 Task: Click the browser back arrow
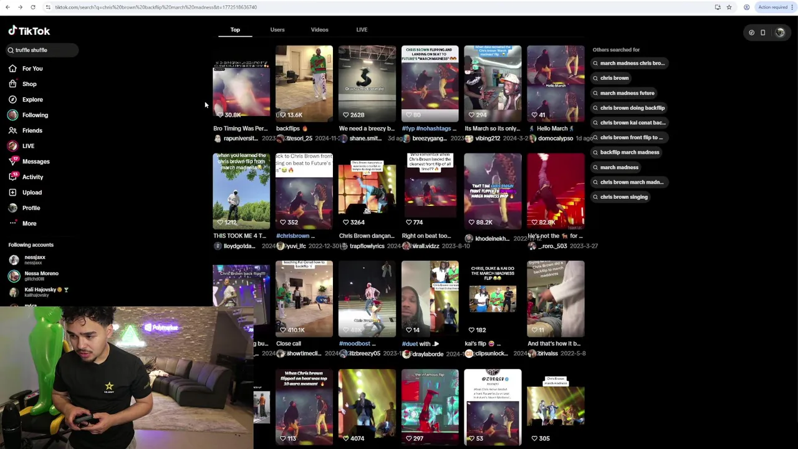[7, 7]
